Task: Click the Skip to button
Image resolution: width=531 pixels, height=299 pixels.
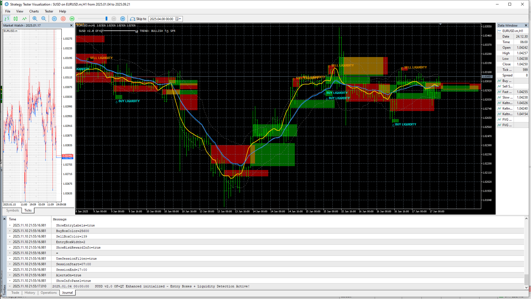Action: [x=138, y=19]
